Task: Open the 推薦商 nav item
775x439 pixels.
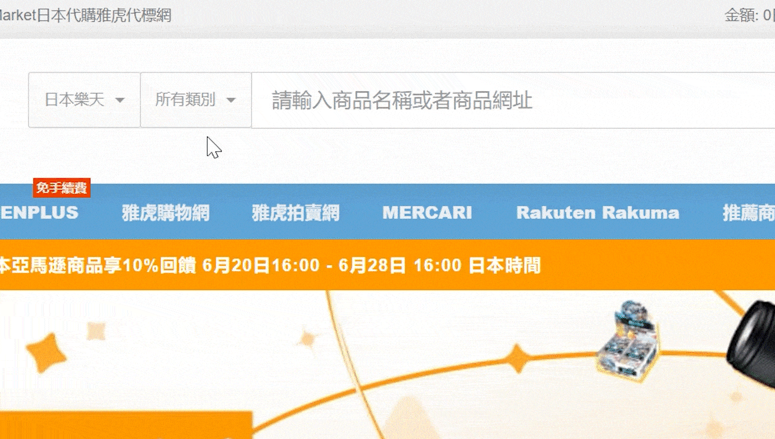Action: [748, 213]
